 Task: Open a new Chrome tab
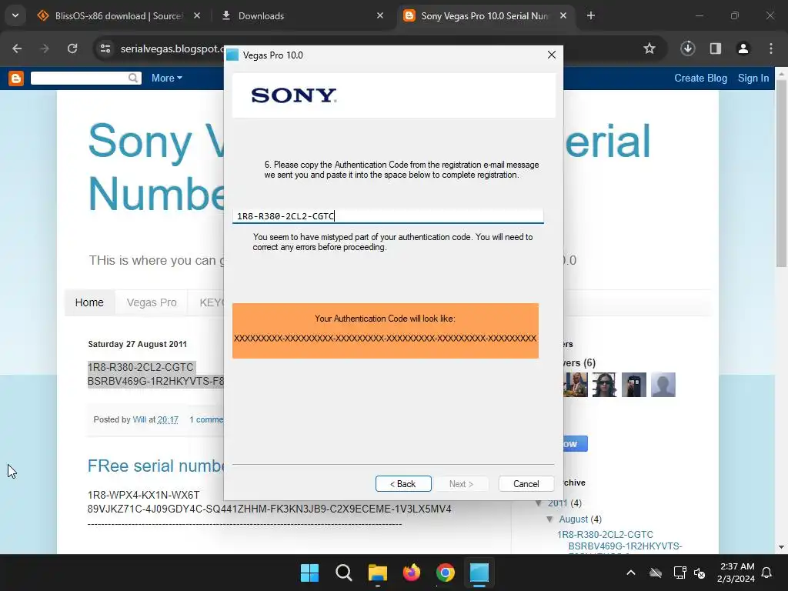pos(591,15)
